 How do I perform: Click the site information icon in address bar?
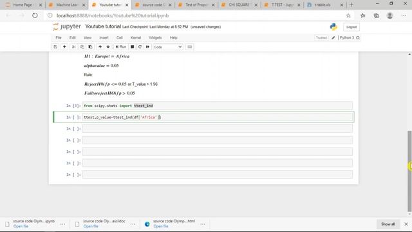[50, 15]
